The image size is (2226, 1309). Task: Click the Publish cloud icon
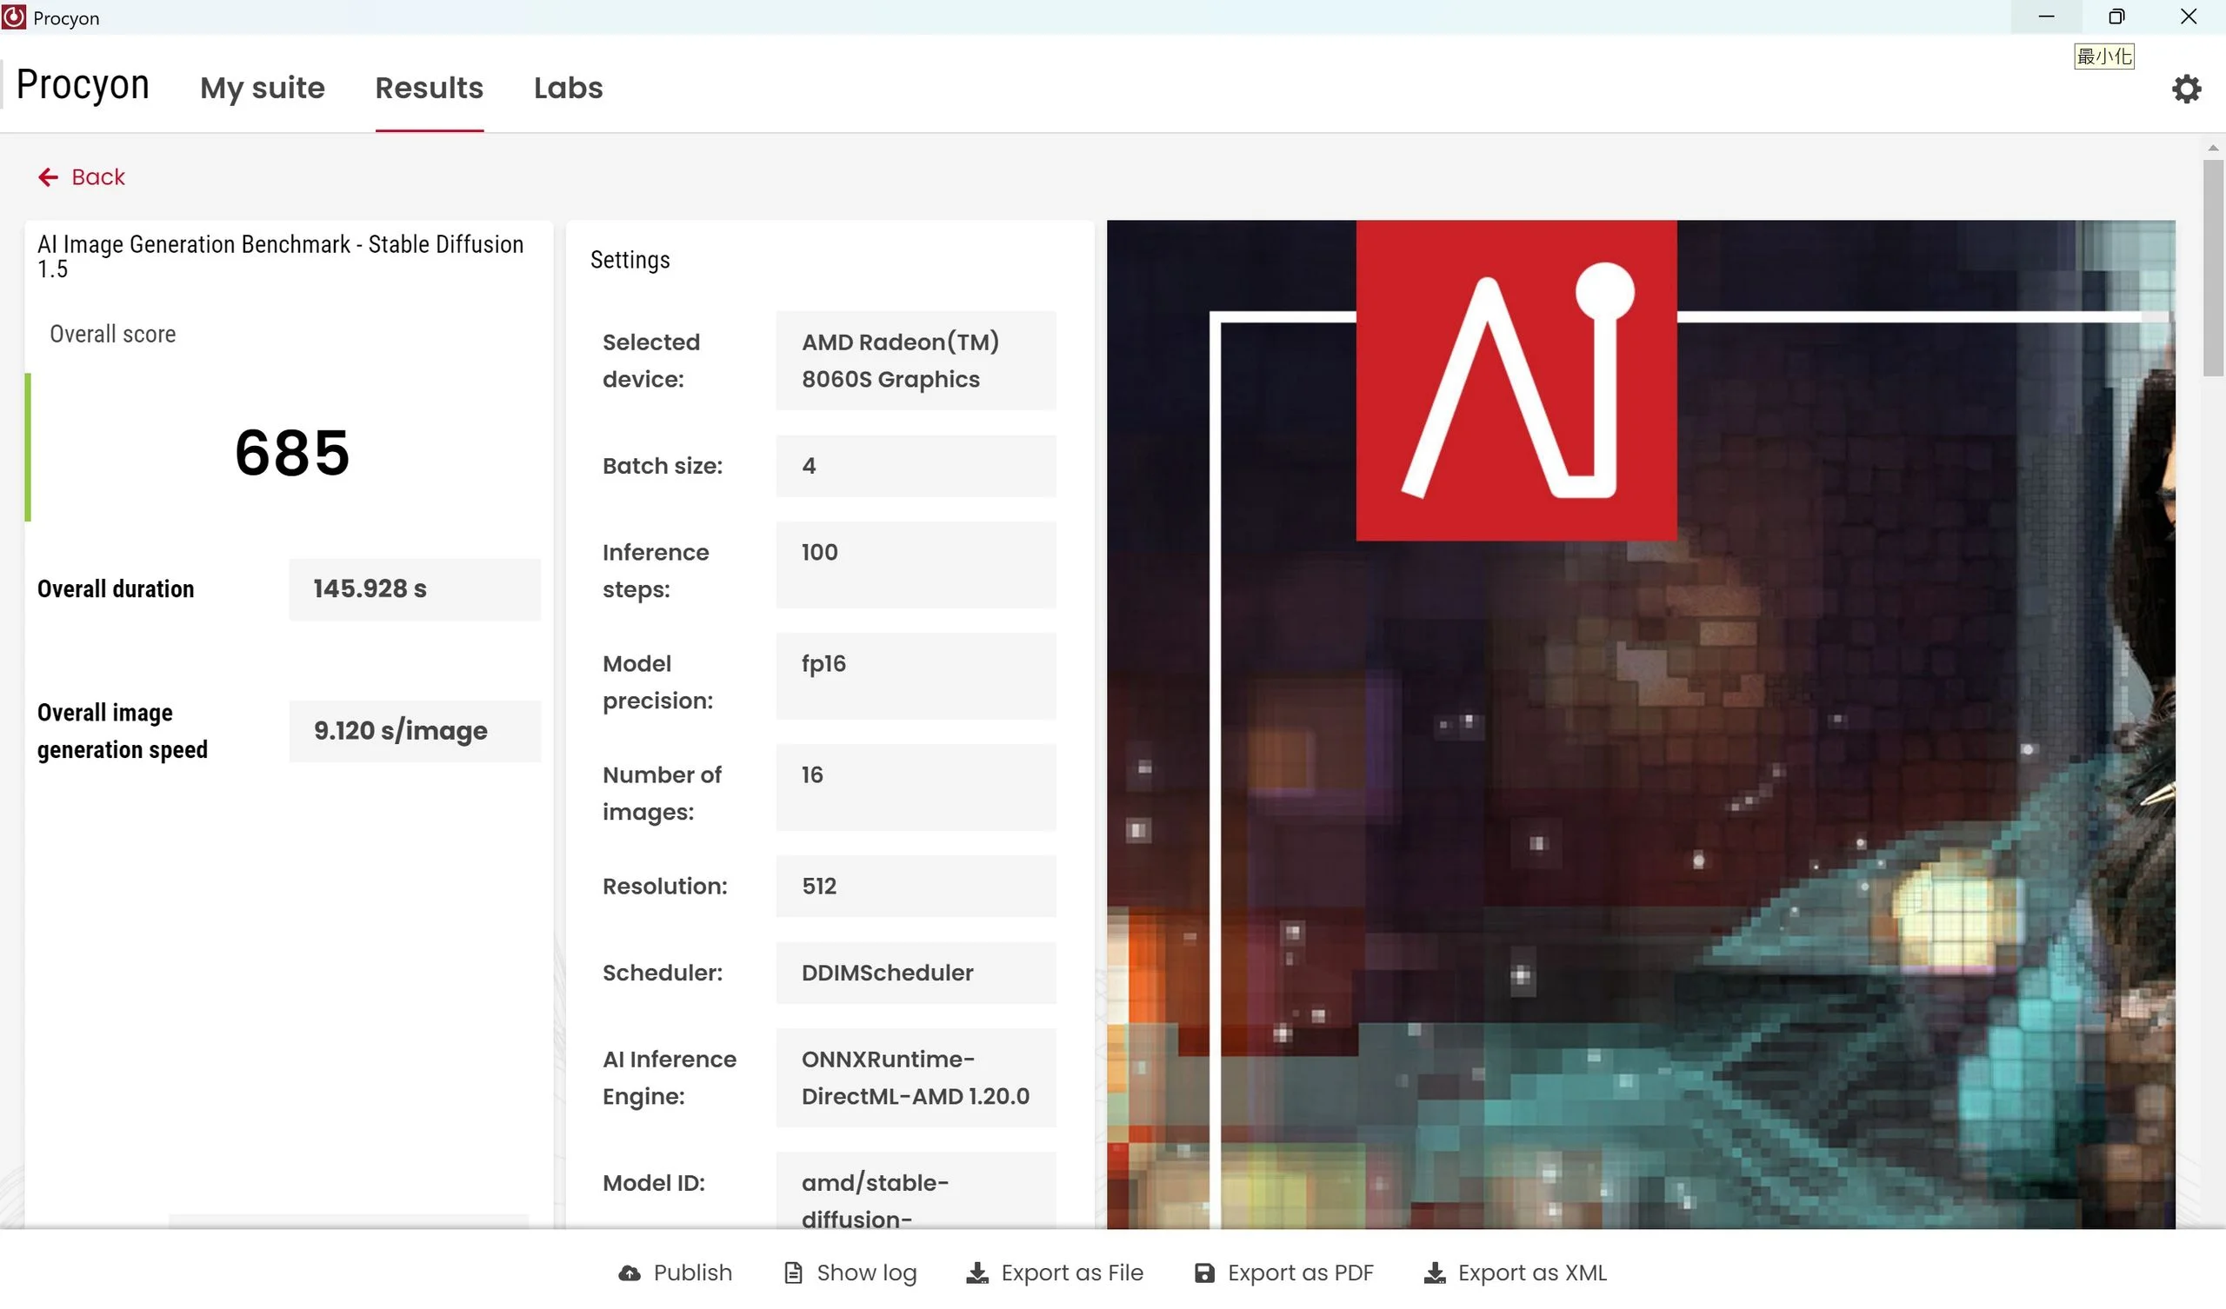[x=630, y=1272]
